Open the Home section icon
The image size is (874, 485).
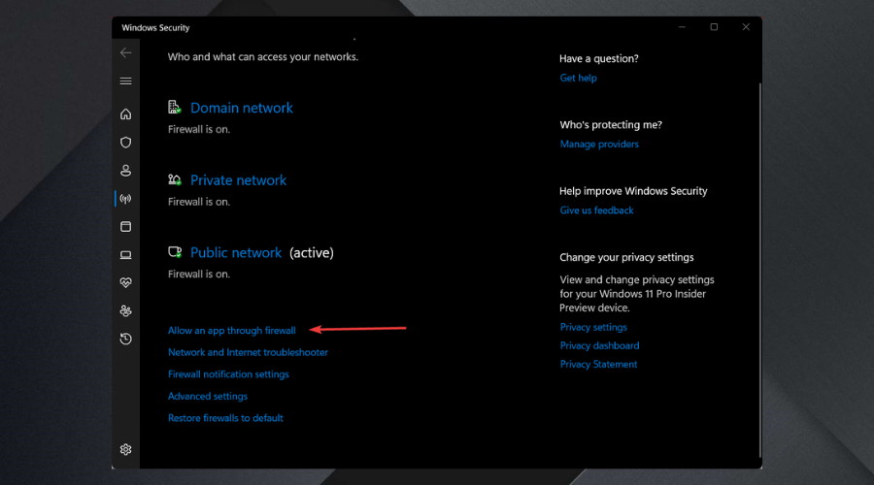125,114
